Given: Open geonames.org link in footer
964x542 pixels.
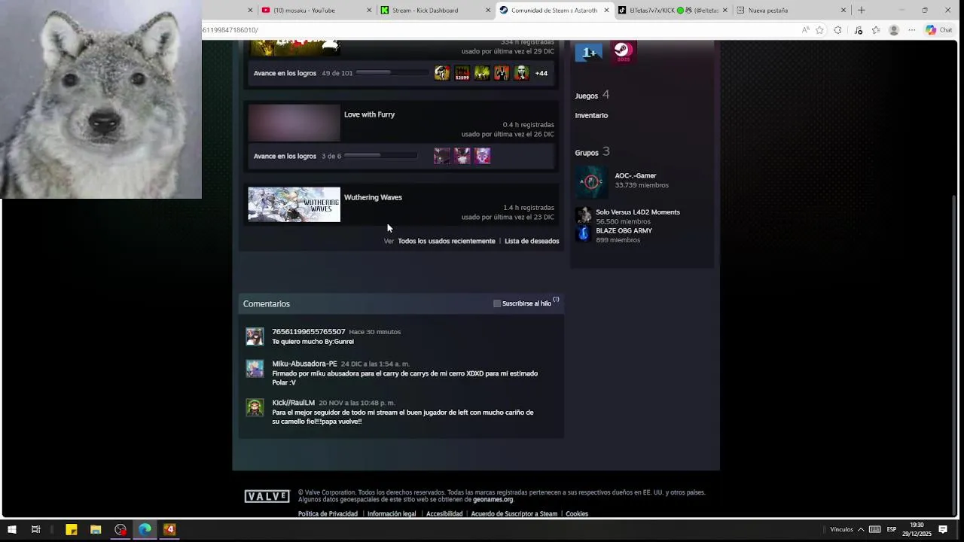Looking at the screenshot, I should tap(493, 500).
